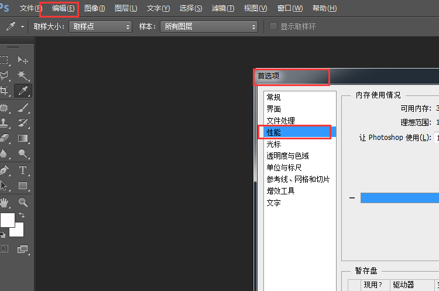Select the Pen tool
The image size is (439, 291).
tap(4, 170)
